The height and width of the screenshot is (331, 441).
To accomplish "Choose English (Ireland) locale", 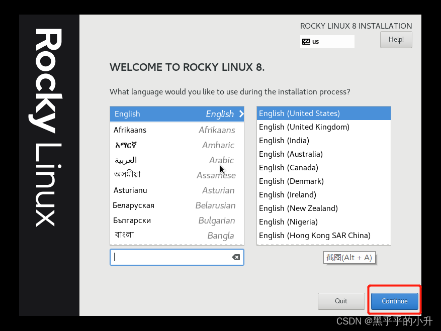I will [x=324, y=195].
